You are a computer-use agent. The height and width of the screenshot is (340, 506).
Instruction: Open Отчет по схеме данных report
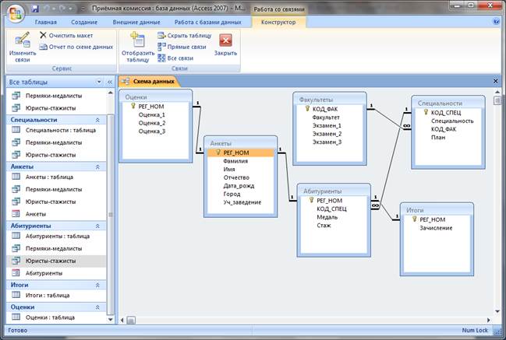pos(76,47)
